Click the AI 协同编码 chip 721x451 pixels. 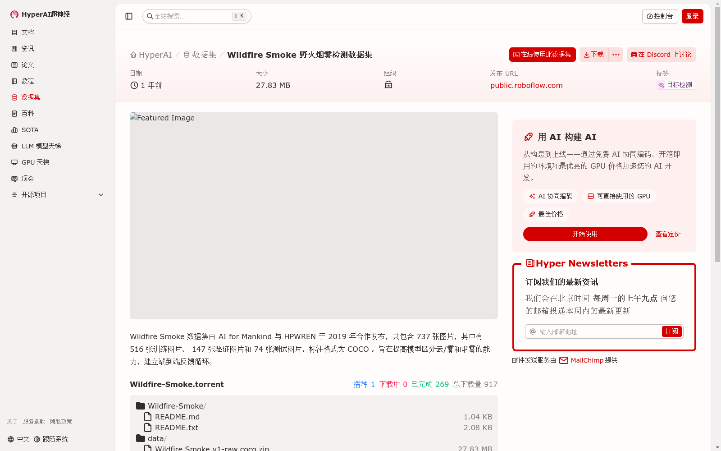(551, 196)
